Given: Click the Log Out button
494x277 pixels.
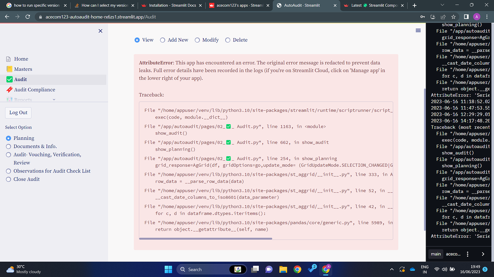Looking at the screenshot, I should pos(18,112).
